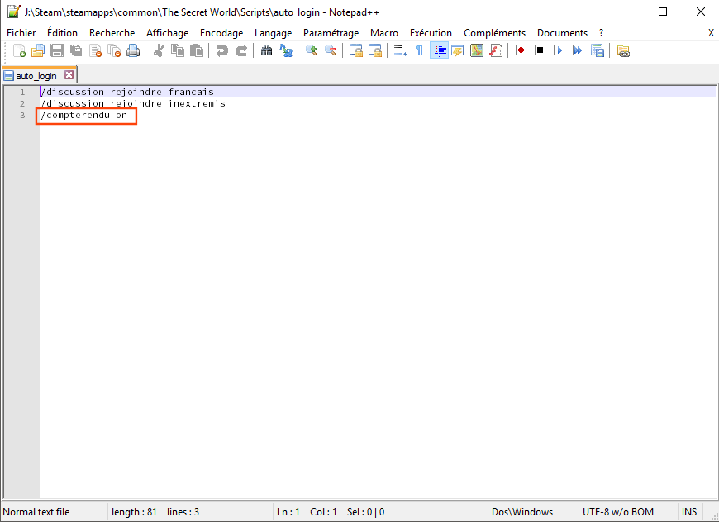This screenshot has width=719, height=522.
Task: Undo the last edit via toolbar arrow
Action: (x=222, y=50)
